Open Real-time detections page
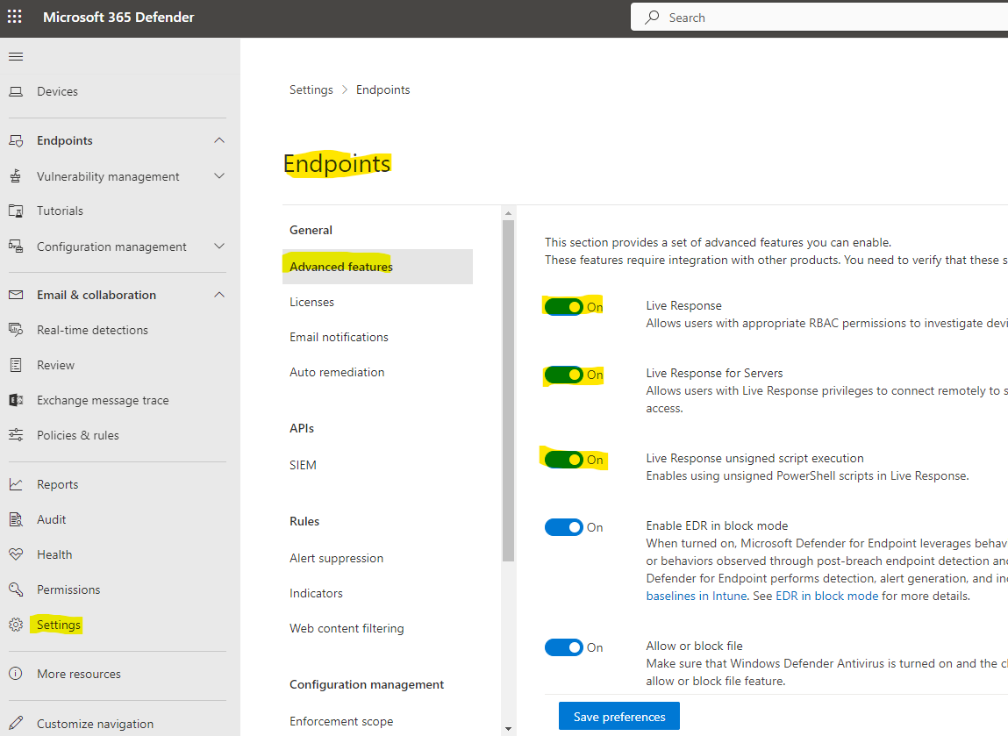 (93, 330)
